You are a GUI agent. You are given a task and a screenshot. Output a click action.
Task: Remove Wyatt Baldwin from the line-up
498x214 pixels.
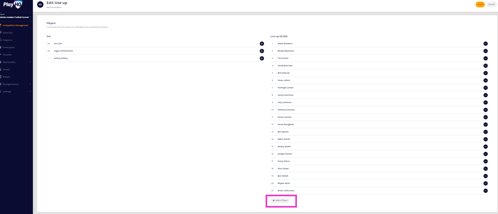(485, 43)
